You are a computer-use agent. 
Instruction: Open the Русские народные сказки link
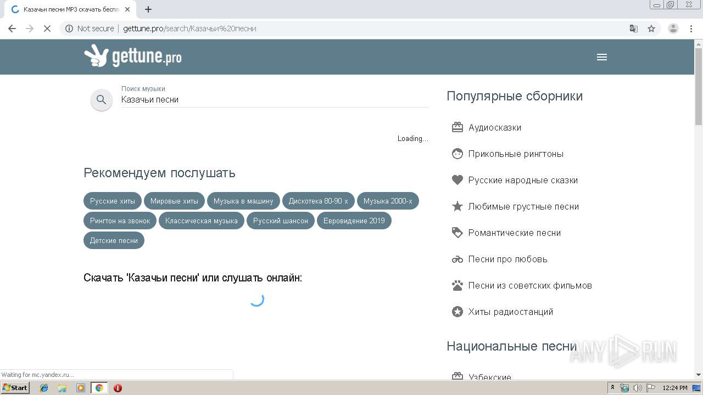click(523, 180)
